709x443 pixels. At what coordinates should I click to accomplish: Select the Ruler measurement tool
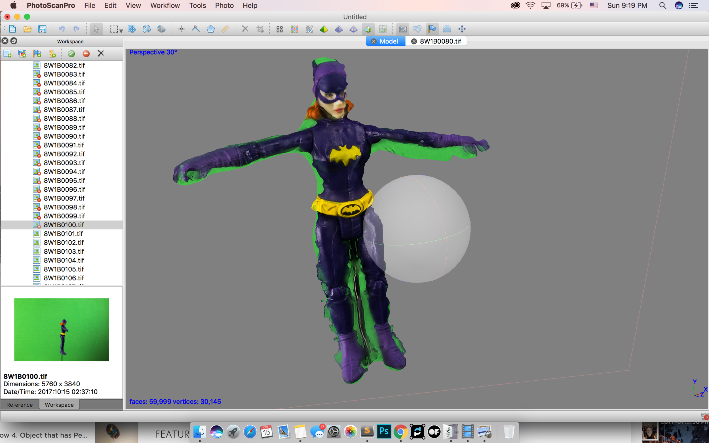point(225,29)
